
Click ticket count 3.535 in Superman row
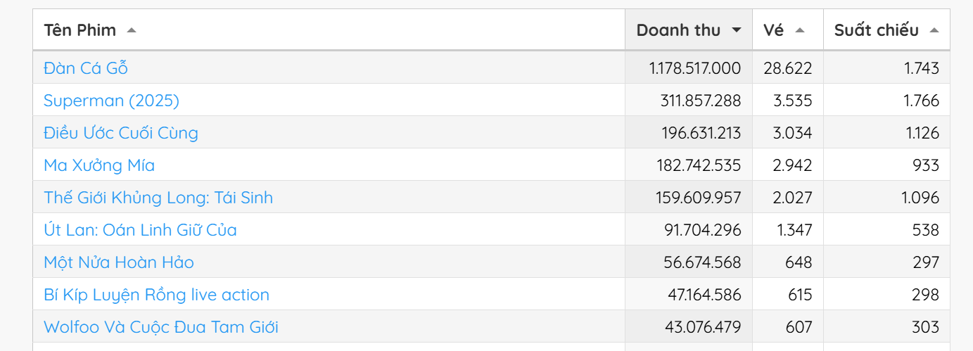click(x=792, y=101)
